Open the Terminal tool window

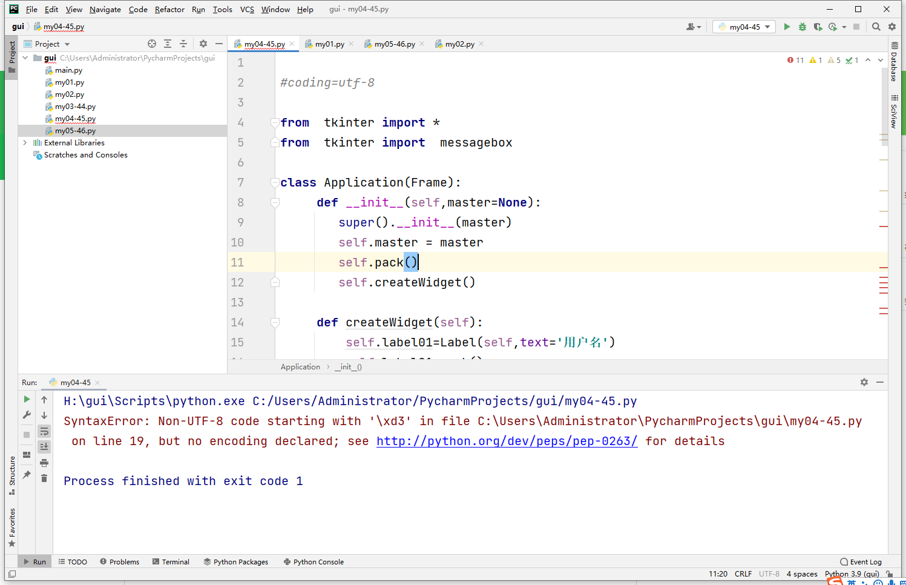(171, 562)
